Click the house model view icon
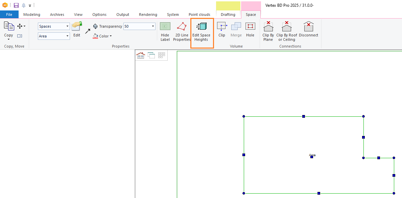Image resolution: width=402 pixels, height=198 pixels. 141,55
